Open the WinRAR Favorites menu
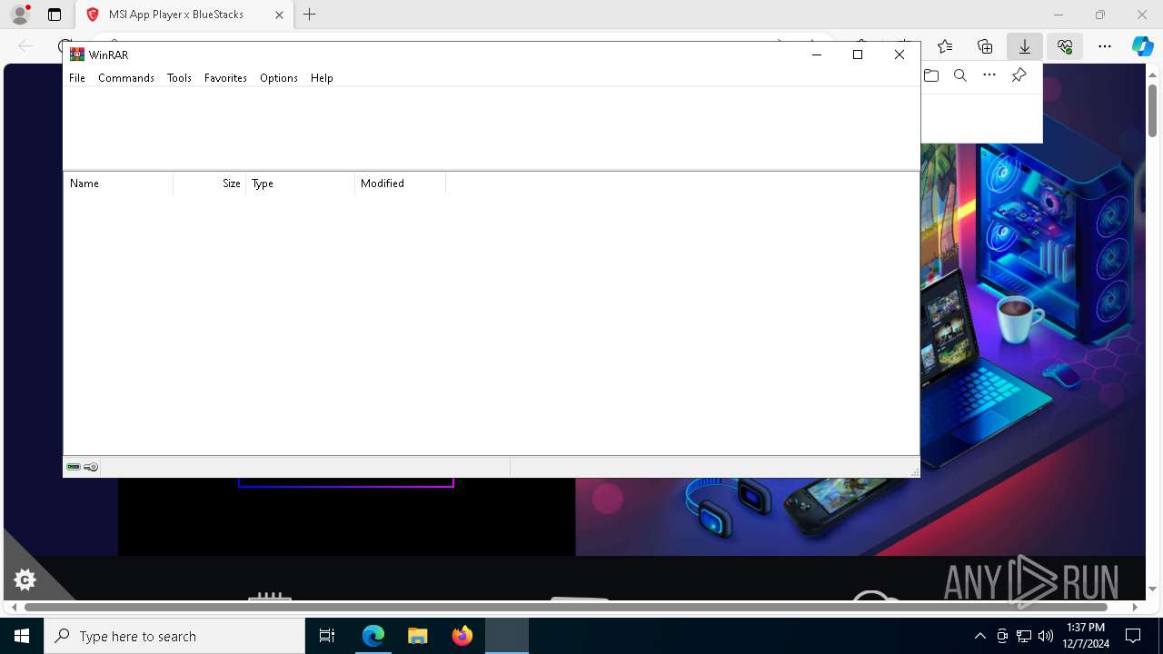Image resolution: width=1163 pixels, height=654 pixels. click(x=225, y=78)
